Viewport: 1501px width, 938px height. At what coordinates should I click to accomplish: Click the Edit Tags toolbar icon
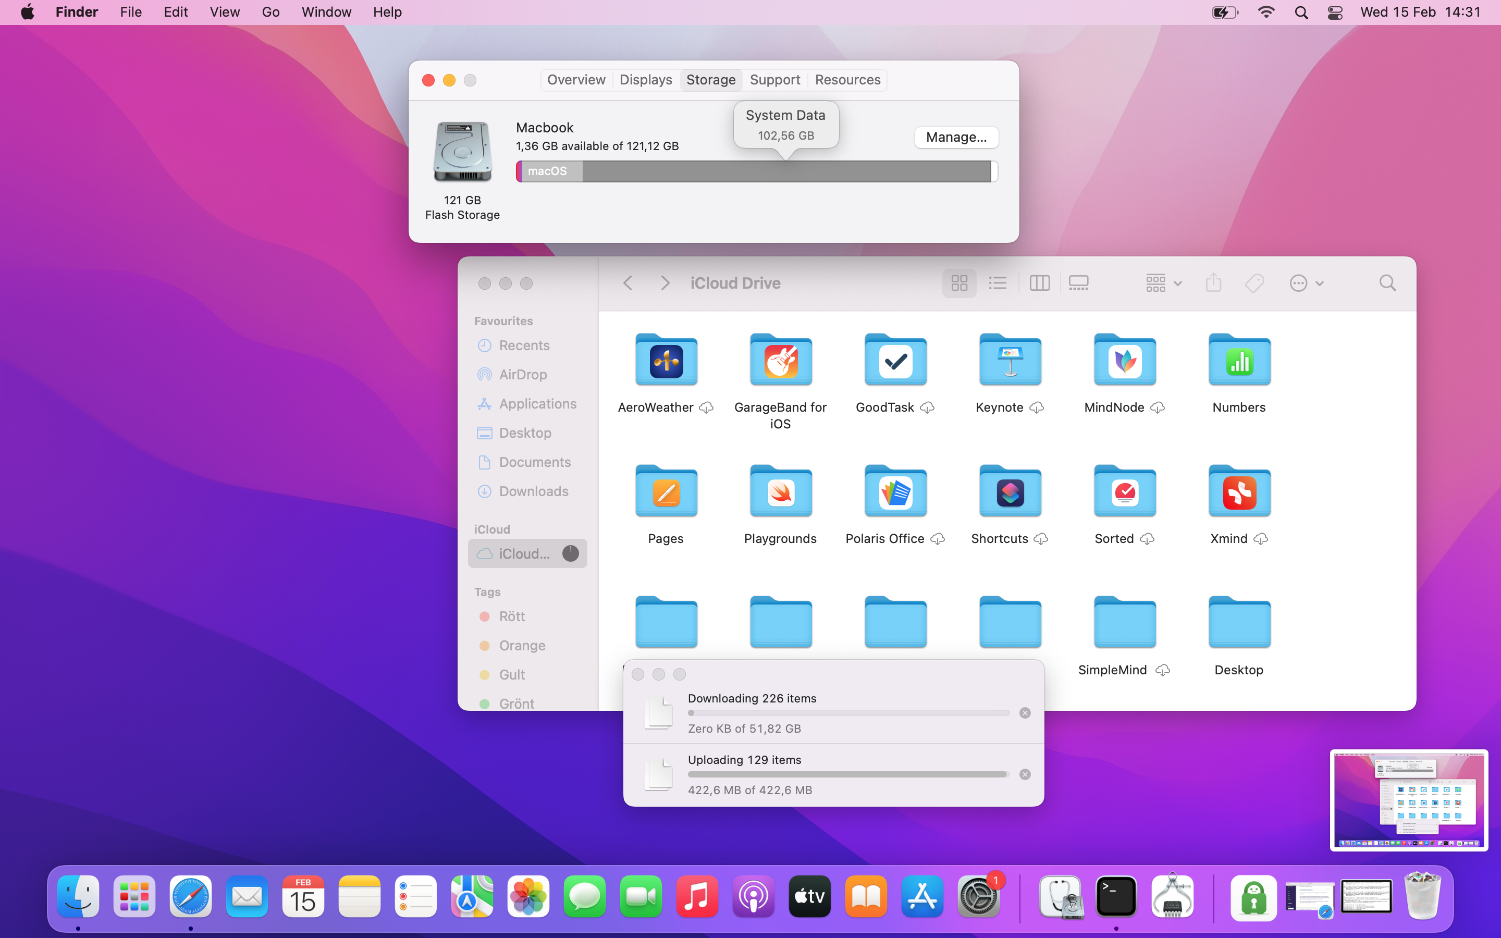(1253, 283)
